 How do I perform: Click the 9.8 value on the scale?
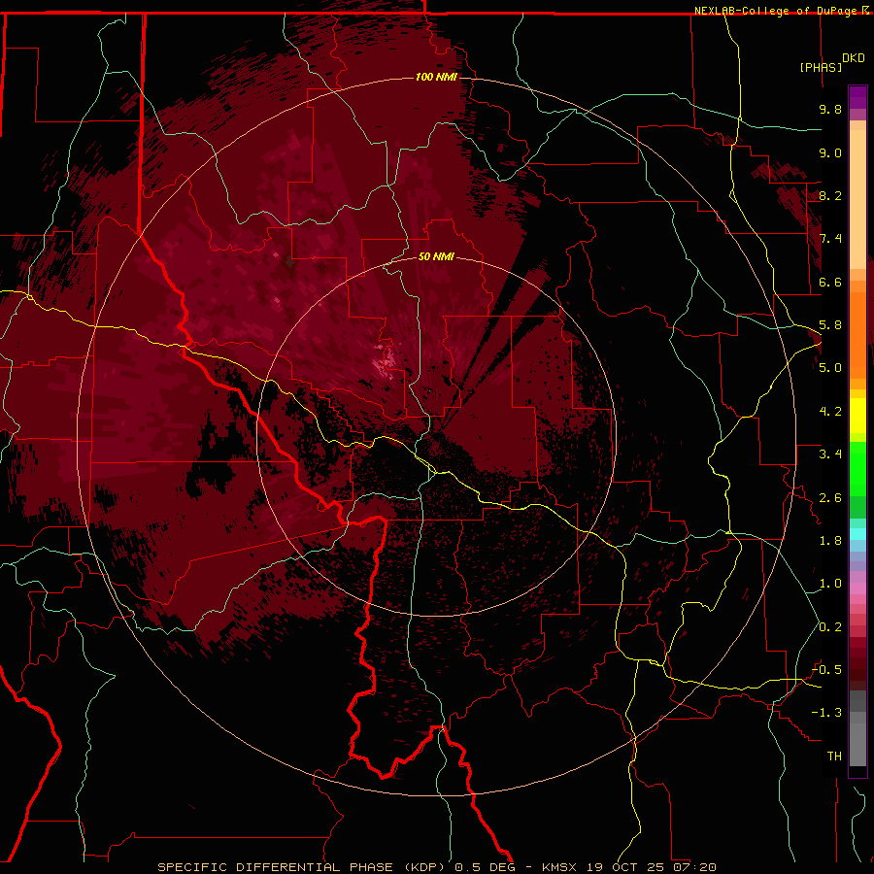pyautogui.click(x=830, y=109)
